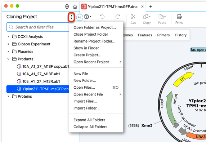
Task: Click the Copy toolbar icon
Action: click(x=146, y=17)
